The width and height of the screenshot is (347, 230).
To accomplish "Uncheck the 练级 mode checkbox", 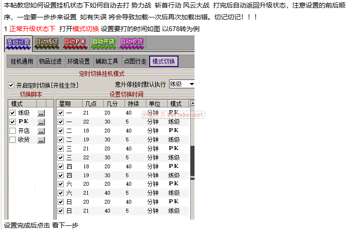I will click(13, 113).
